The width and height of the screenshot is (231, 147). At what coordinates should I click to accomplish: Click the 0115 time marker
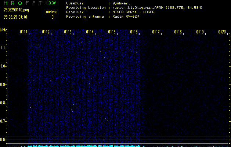pyautogui.click(x=112, y=32)
